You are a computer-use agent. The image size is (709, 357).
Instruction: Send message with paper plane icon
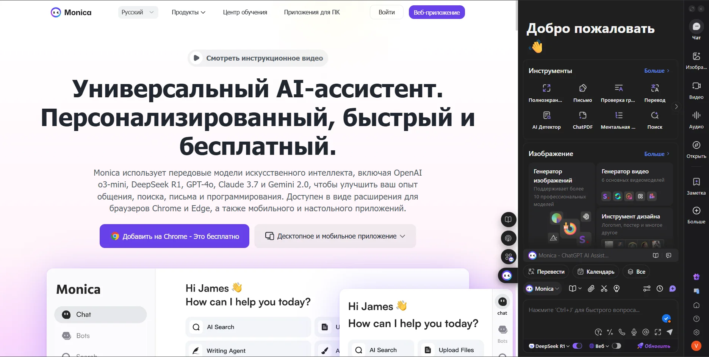coord(670,332)
